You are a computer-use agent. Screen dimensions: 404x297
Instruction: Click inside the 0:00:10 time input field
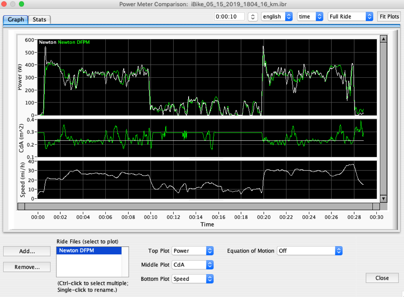point(229,16)
